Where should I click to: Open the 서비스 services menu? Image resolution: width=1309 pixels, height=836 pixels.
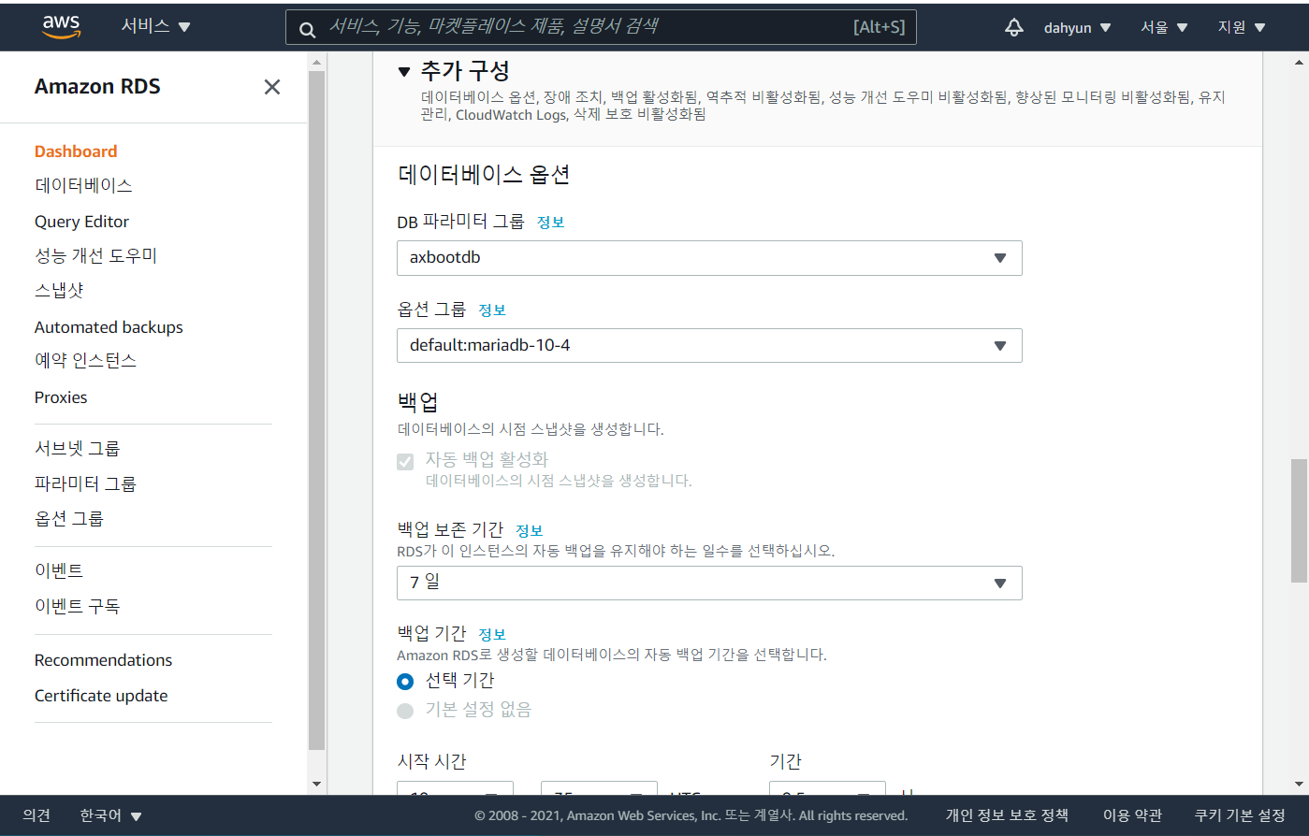pos(155,26)
